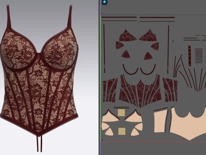This screenshot has height=155, width=206.
Task: Click the blue sphere icon above UV editor
Action: pyautogui.click(x=105, y=2)
